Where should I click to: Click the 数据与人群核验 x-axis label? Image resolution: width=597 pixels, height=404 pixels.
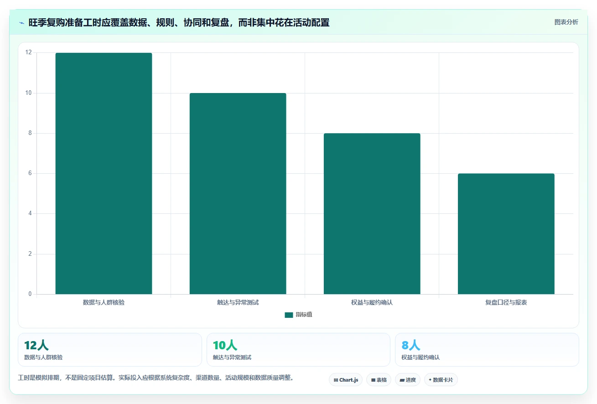[104, 302]
